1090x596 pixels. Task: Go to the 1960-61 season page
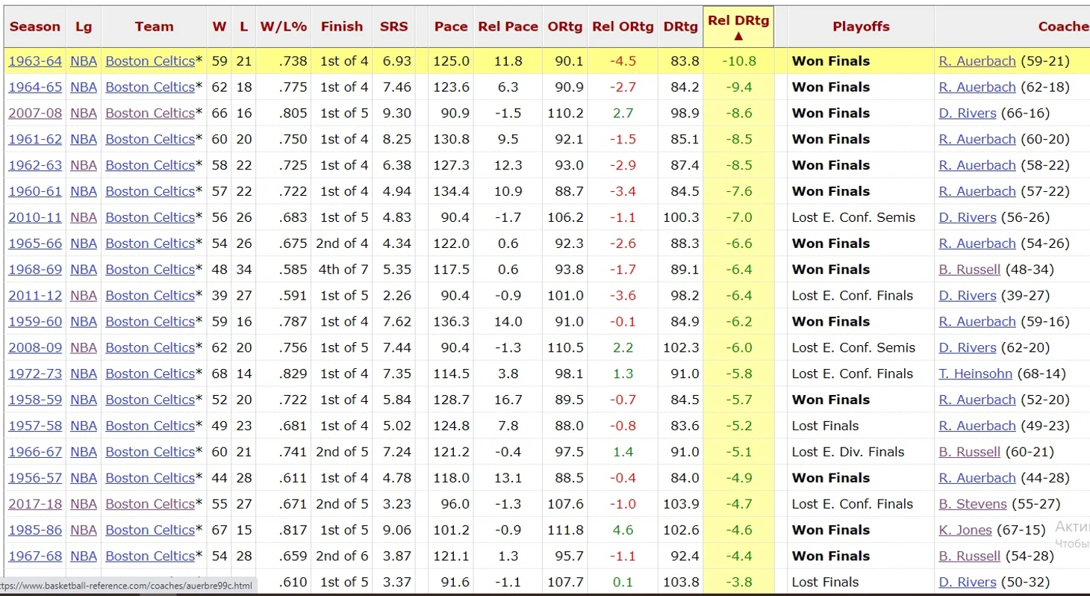point(35,191)
